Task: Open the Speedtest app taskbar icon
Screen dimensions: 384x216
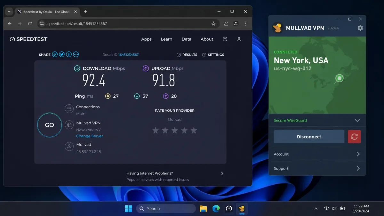Action: click(229, 209)
